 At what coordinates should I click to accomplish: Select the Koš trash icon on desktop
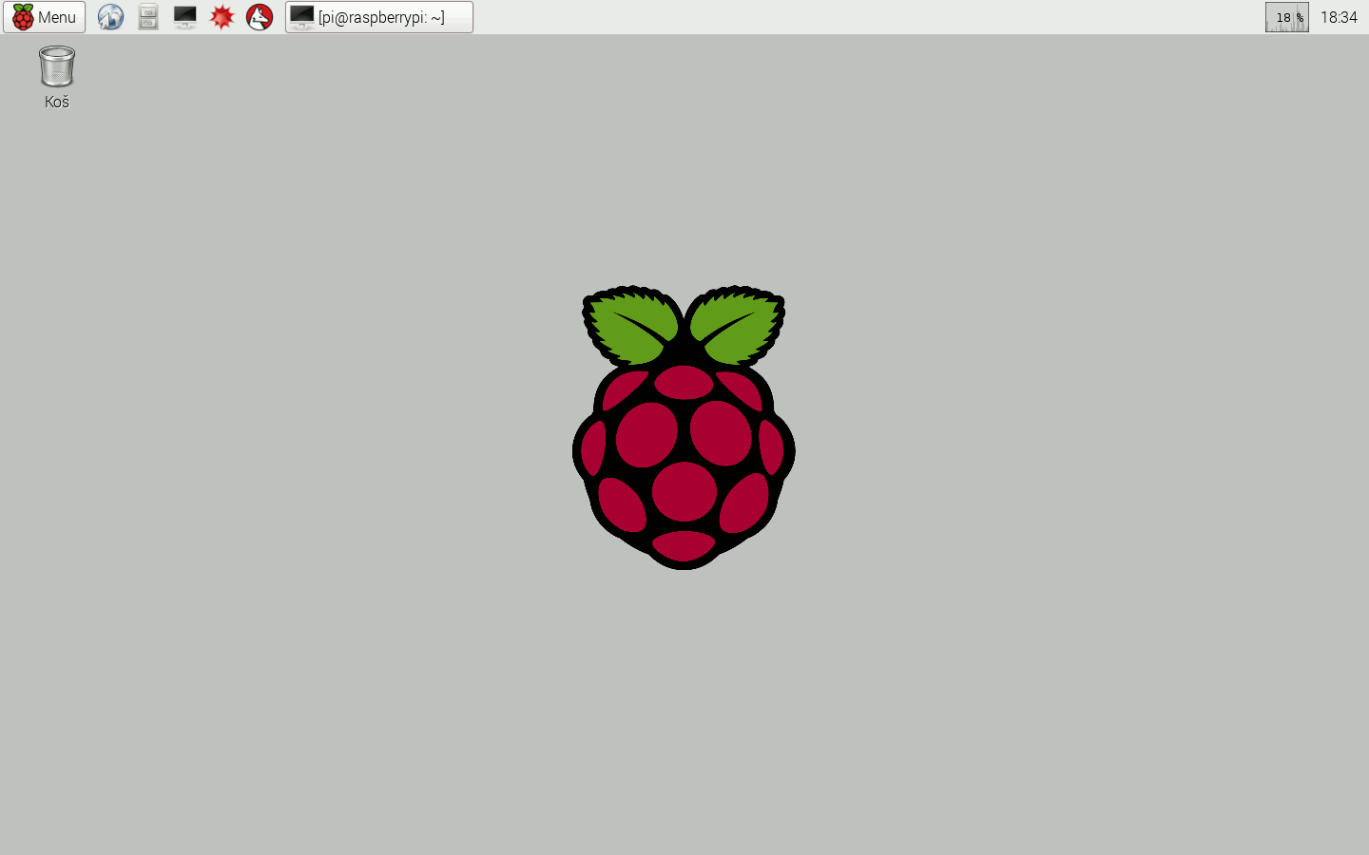coord(57,66)
